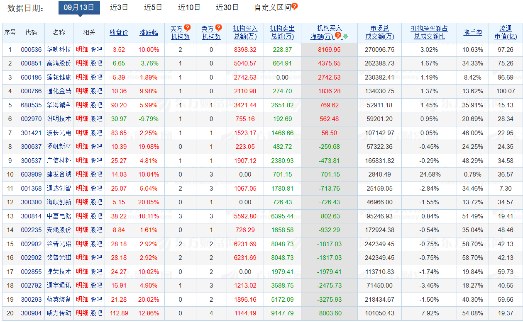Open stock code 300537
Screen dimensions: 523x322
pyautogui.click(x=32, y=160)
